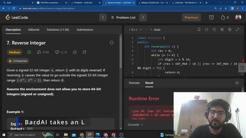Switch to Merge k Sorted Lists tab
This screenshot has width=246, height=138.
pos(153,3)
